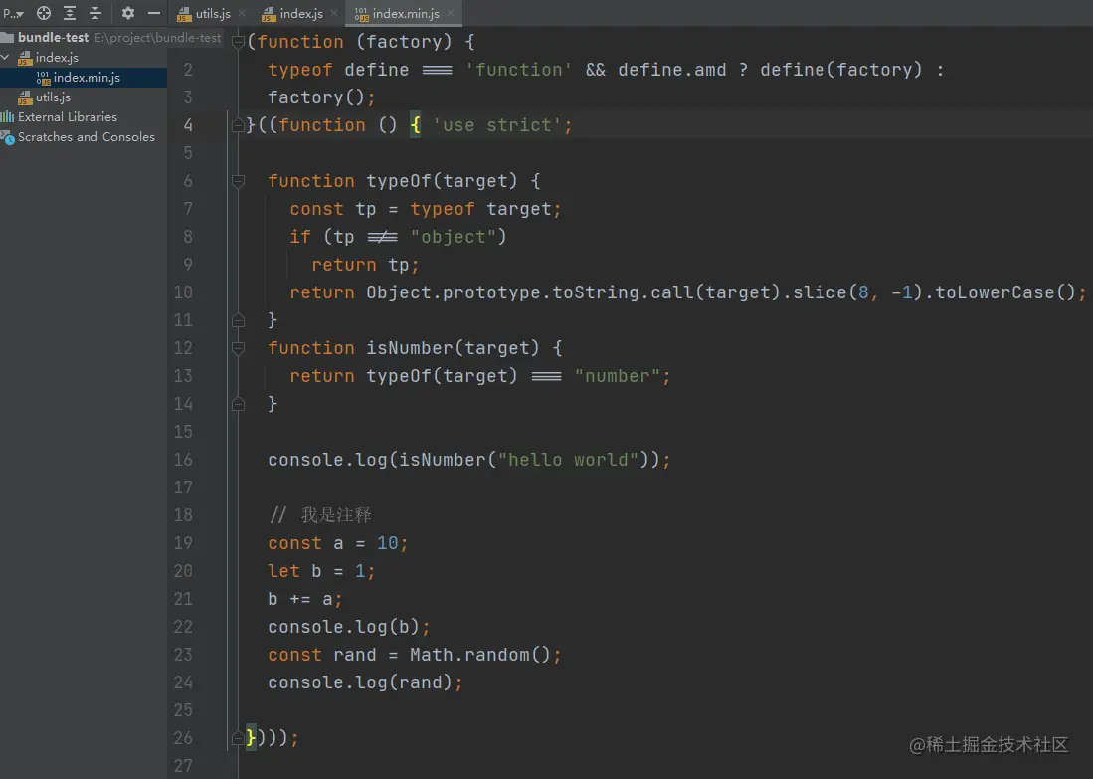
Task: Collapse the typeOf function fold at line 6
Action: click(238, 181)
